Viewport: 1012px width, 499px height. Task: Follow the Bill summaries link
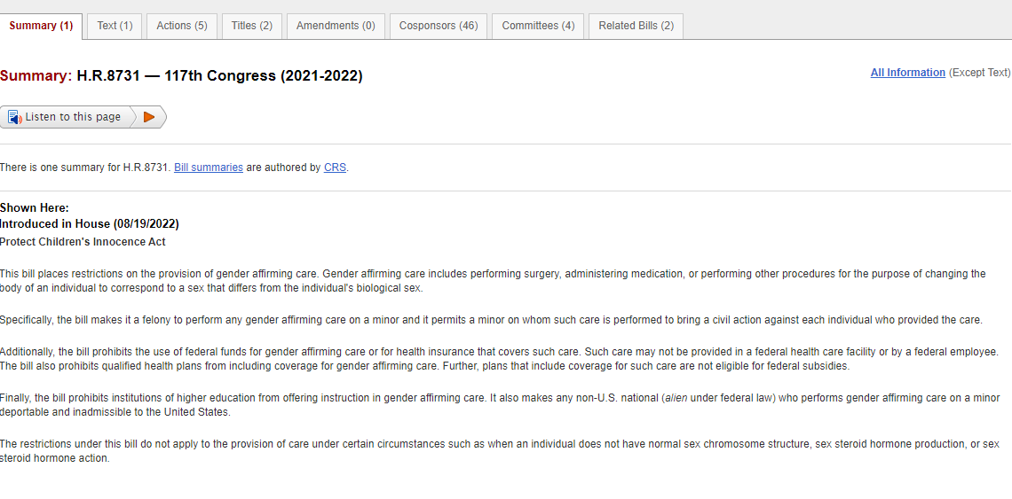pyautogui.click(x=209, y=168)
